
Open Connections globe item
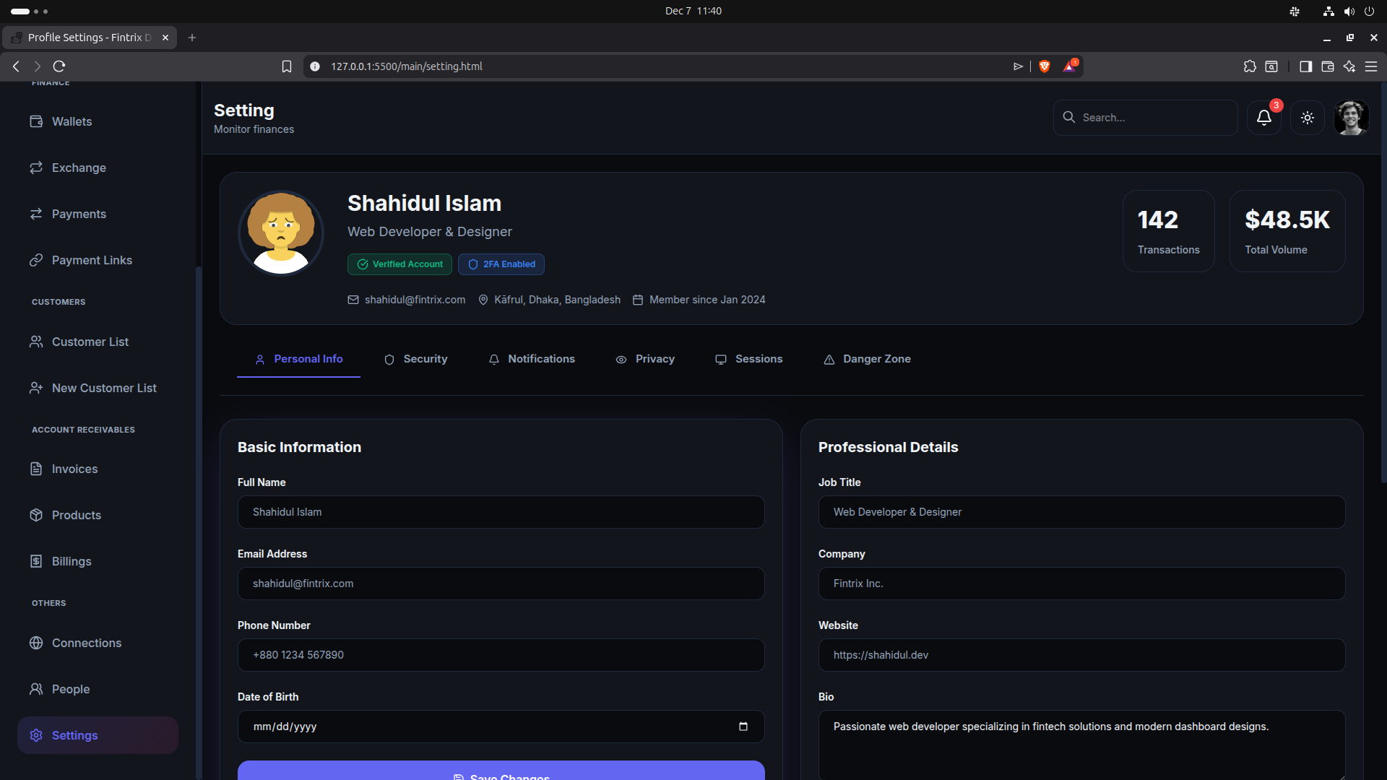[86, 643]
